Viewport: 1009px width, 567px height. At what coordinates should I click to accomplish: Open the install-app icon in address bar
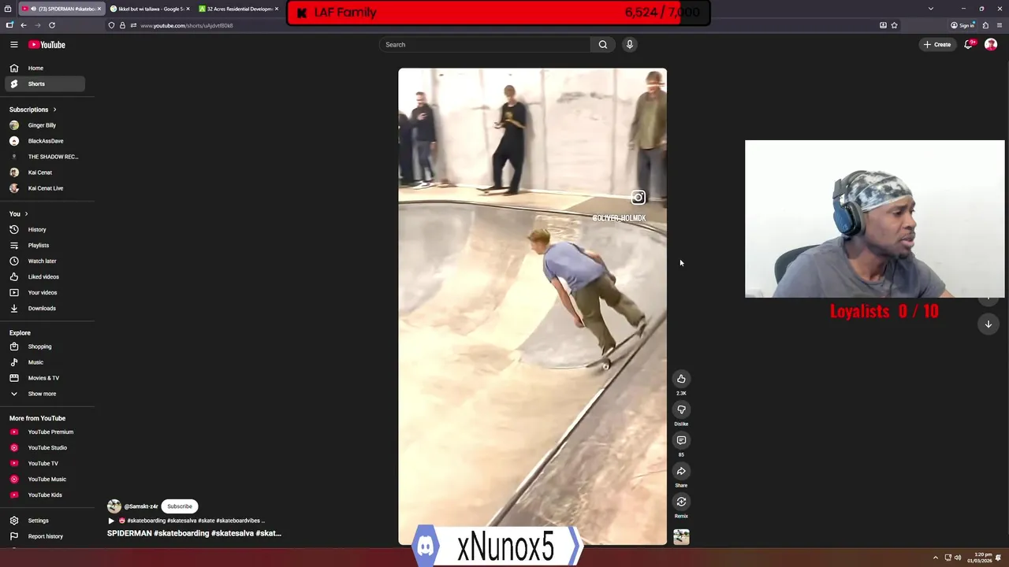pyautogui.click(x=883, y=25)
